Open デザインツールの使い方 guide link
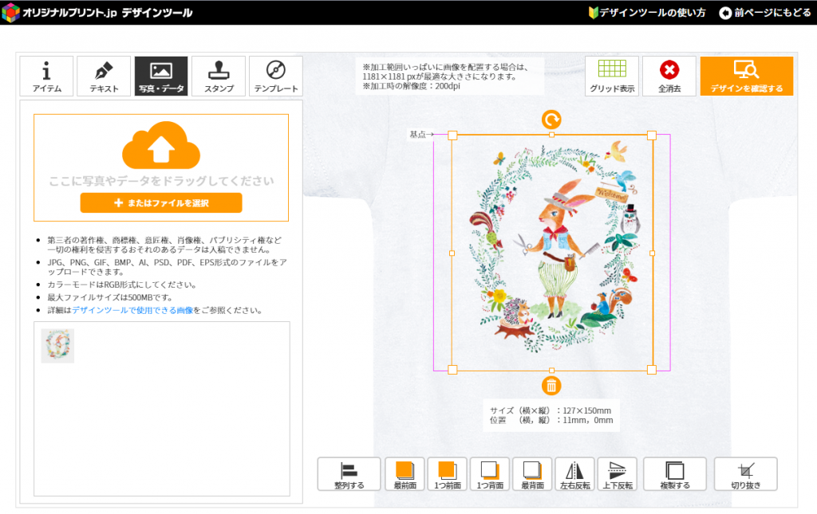The image size is (817, 514). (647, 13)
